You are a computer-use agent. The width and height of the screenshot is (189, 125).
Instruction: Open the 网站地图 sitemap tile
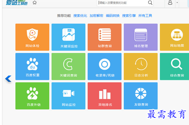click(174, 37)
